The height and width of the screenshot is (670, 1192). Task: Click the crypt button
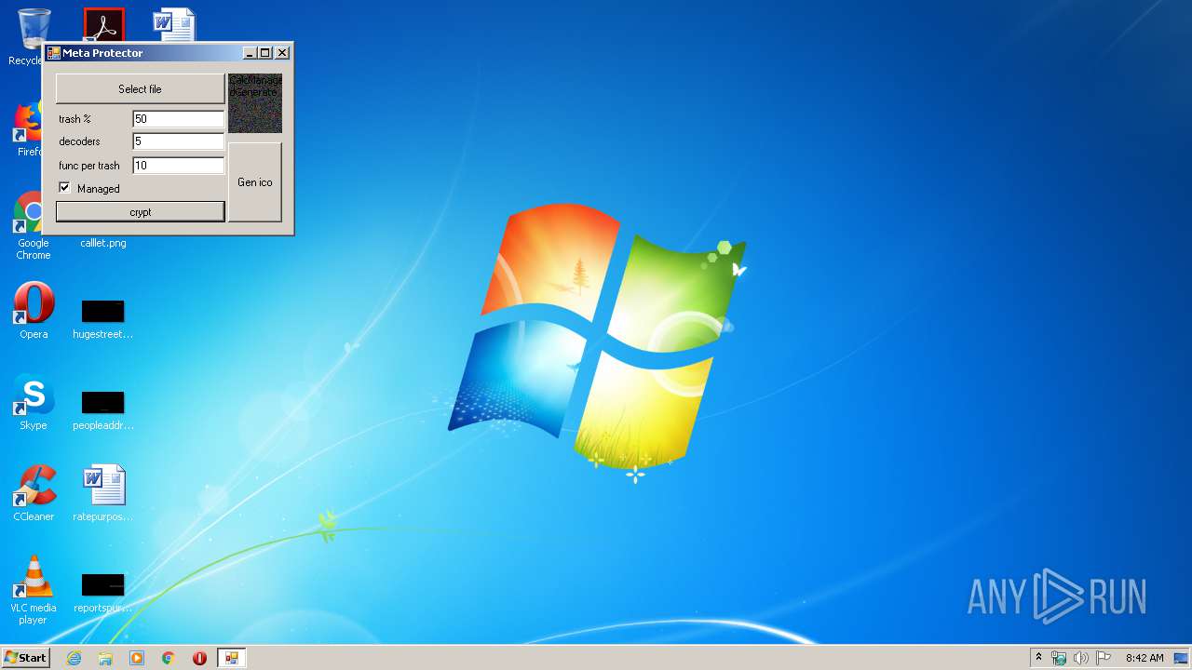click(x=140, y=212)
